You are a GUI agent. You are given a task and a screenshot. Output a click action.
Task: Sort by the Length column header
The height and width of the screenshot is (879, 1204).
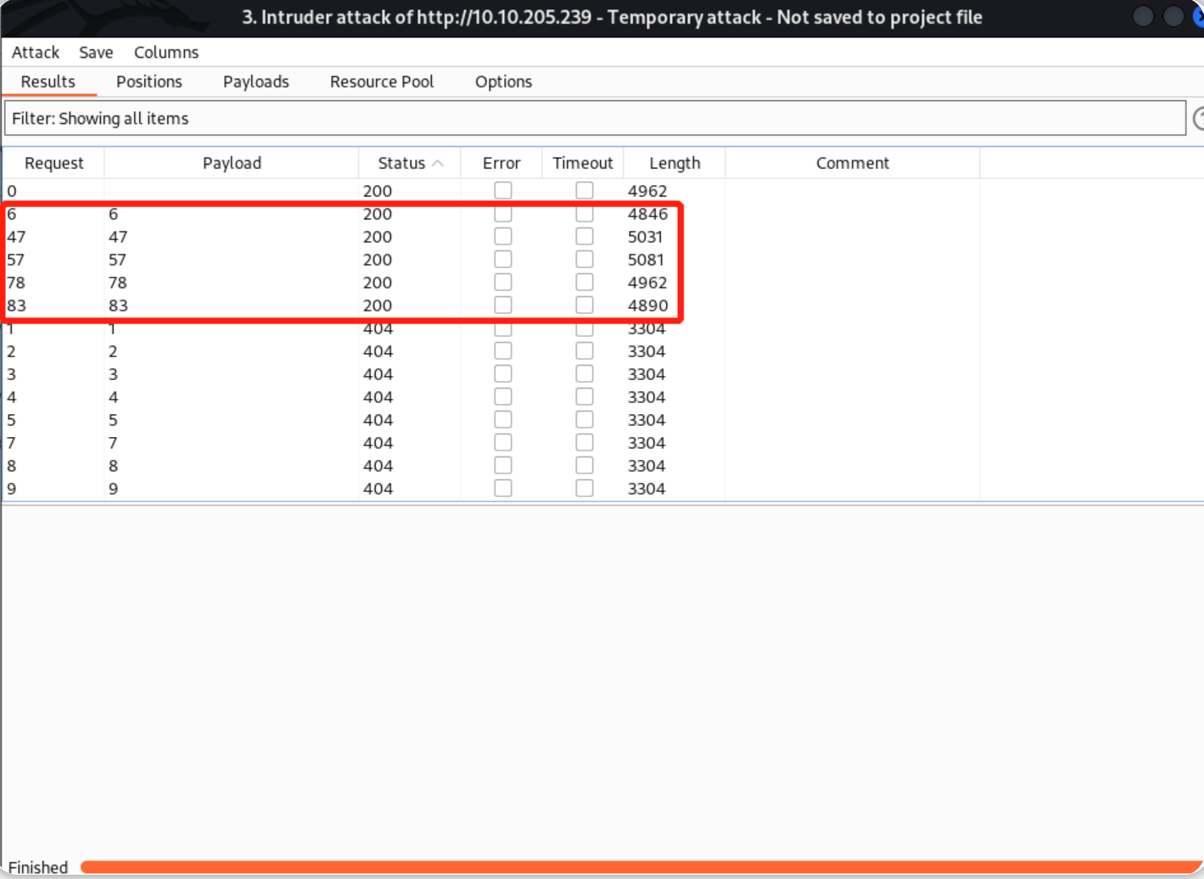pyautogui.click(x=675, y=163)
